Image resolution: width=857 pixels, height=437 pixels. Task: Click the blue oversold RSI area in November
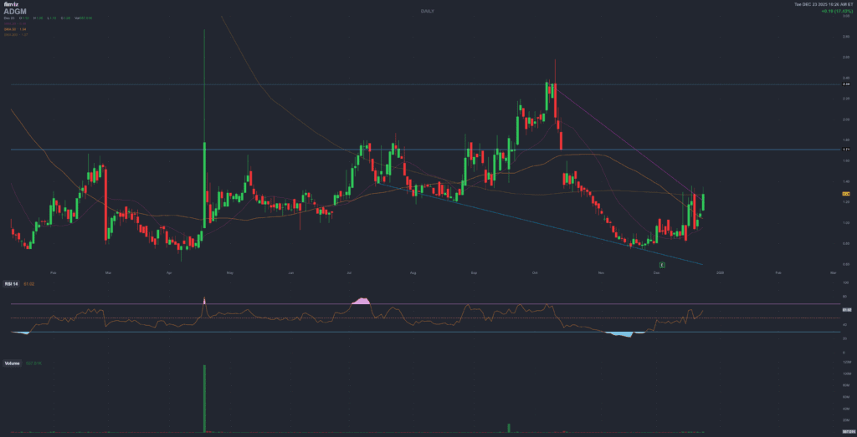pyautogui.click(x=621, y=334)
